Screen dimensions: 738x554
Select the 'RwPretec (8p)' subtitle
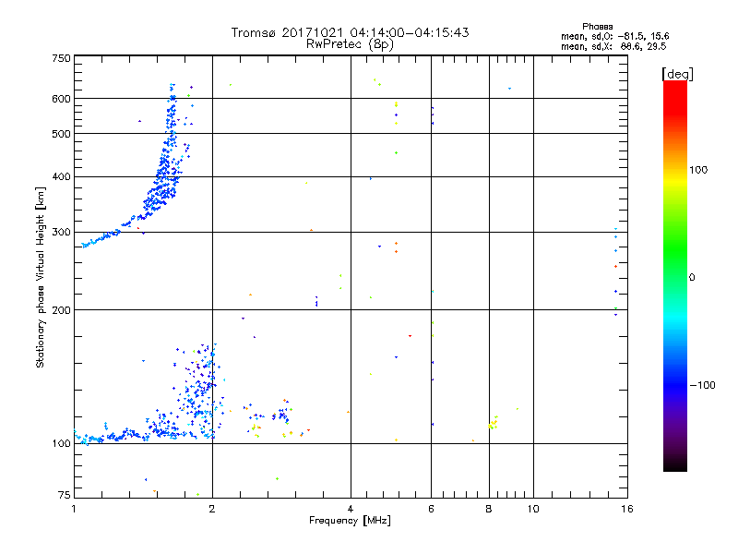coord(350,44)
